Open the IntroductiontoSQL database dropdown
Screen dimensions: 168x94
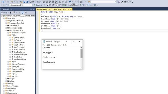pyautogui.click(x=30, y=5)
